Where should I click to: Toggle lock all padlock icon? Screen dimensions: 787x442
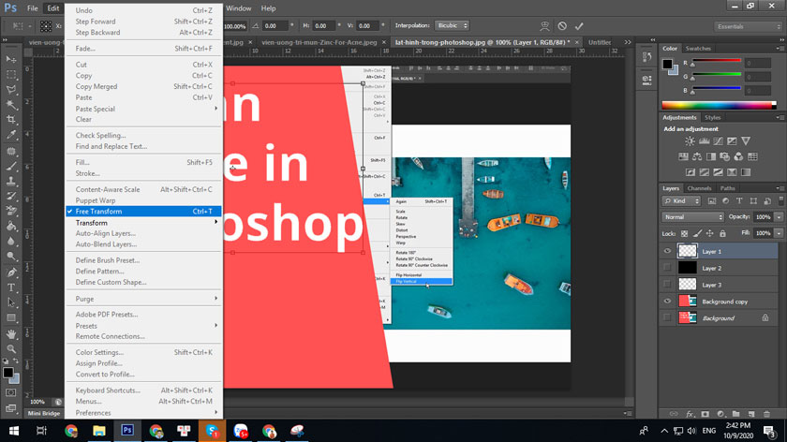[722, 233]
